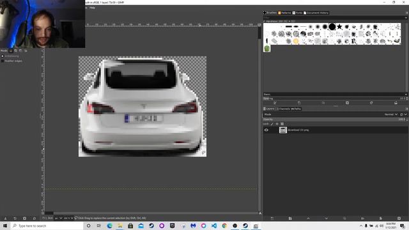
Task: Open ruler unit dropdown in status bar
Action: 58,218
